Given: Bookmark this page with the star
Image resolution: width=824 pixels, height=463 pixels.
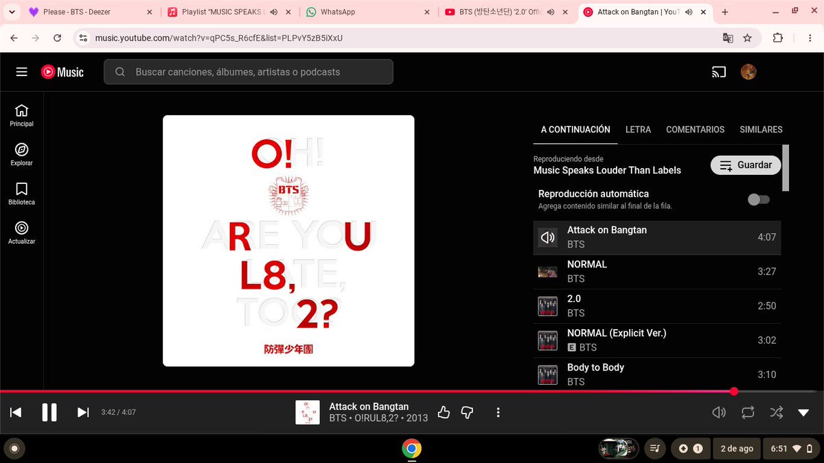Looking at the screenshot, I should click(747, 38).
